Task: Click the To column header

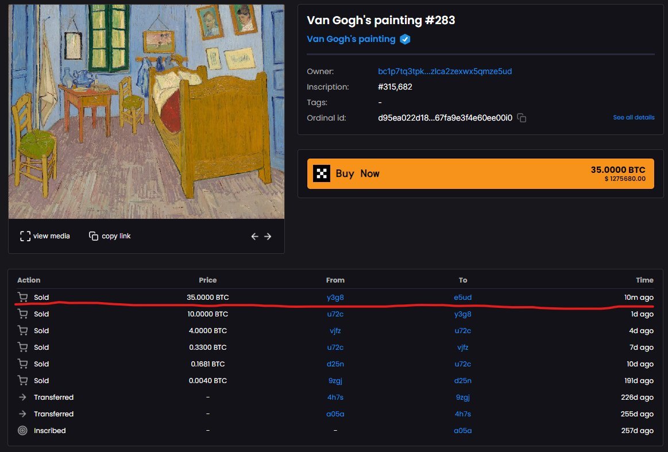Action: (462, 280)
